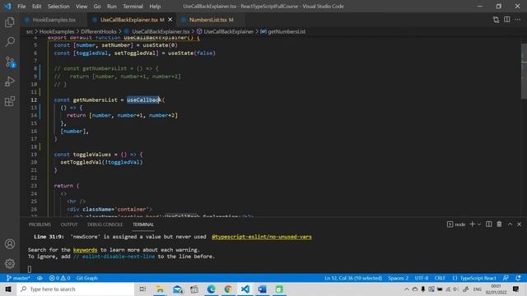
Task: Open @typescript-eslint/no-unused-vars link in terminal
Action: [x=262, y=237]
